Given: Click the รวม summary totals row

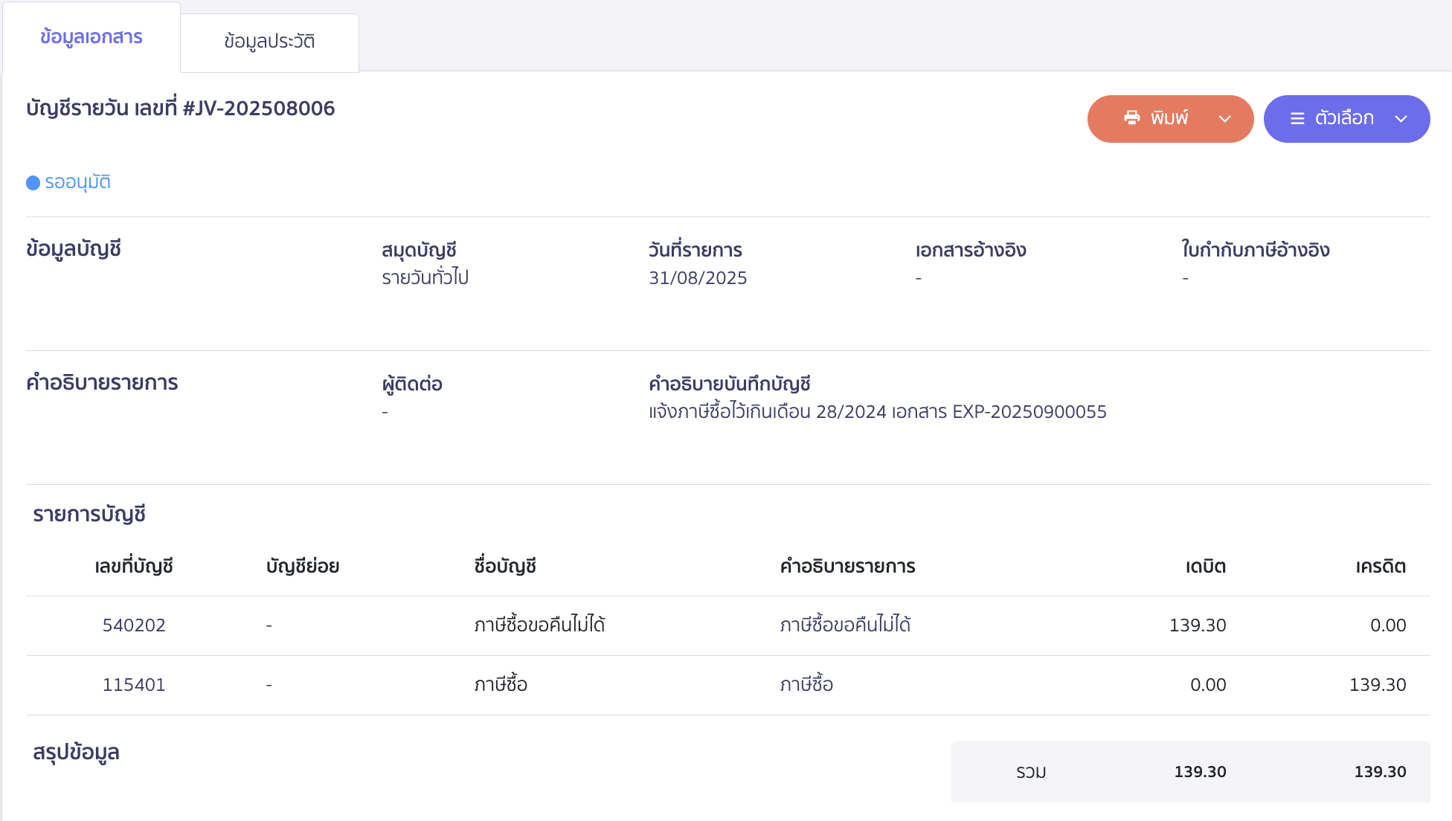Looking at the screenshot, I should click(x=1190, y=772).
